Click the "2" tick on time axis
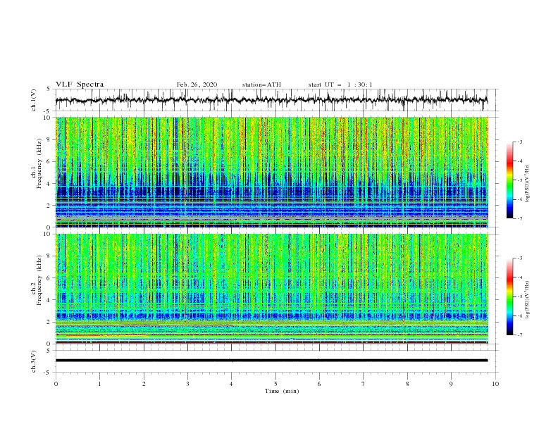Image resolution: width=558 pixels, height=431 pixels. coord(144,384)
